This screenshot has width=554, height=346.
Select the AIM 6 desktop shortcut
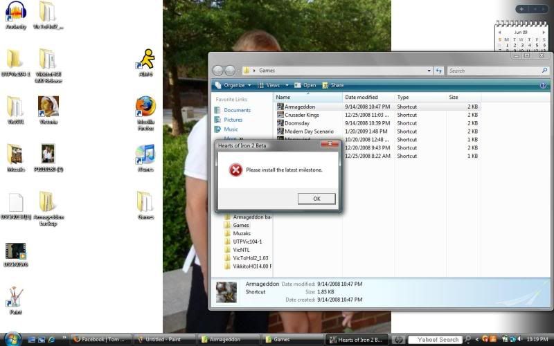tap(145, 62)
